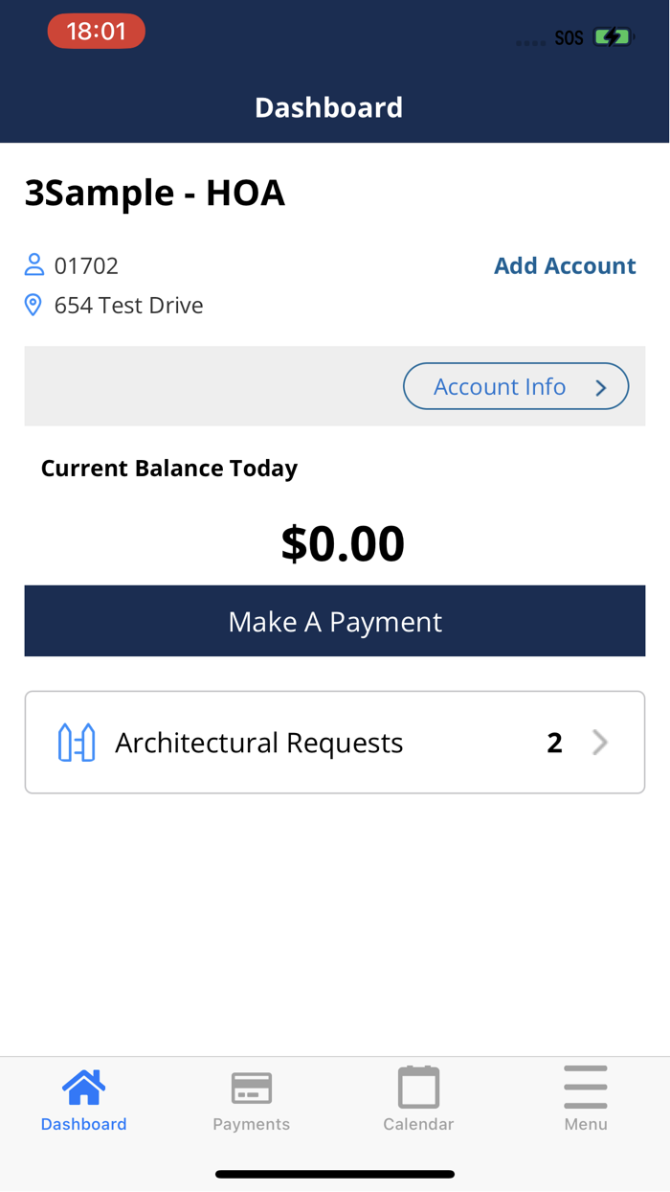Switch to the Calendar tab
This screenshot has height=1192, width=670.
[418, 1098]
